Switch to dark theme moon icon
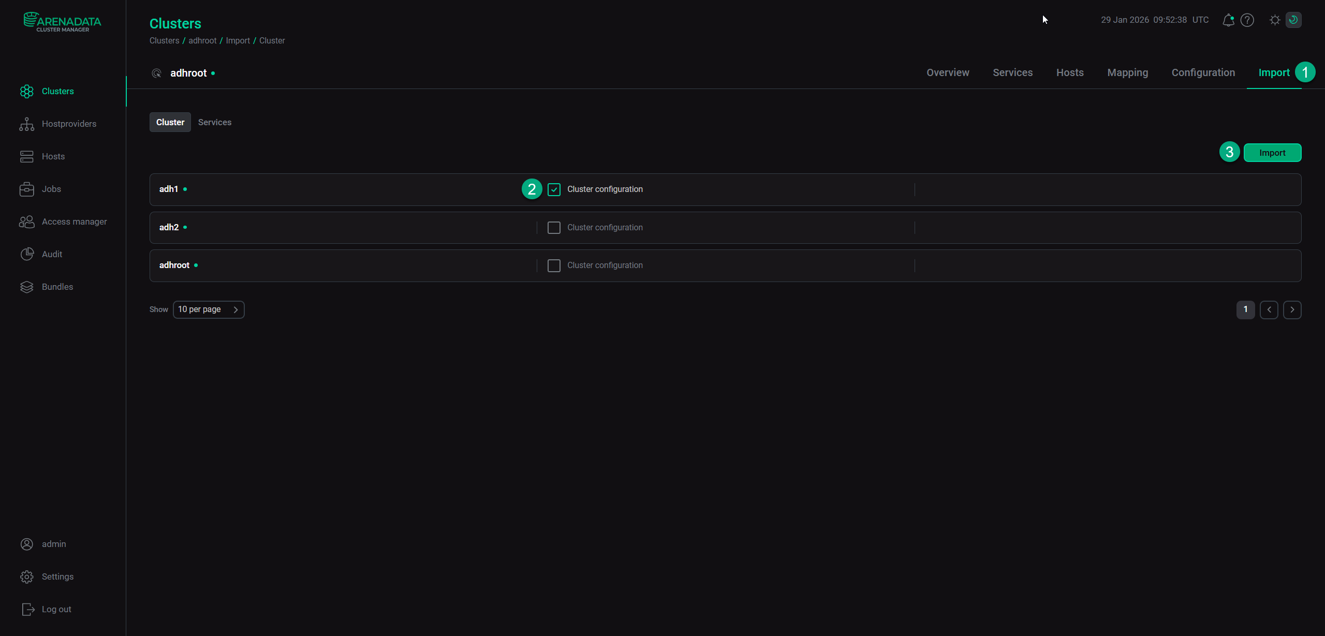This screenshot has width=1325, height=636. 1293,20
